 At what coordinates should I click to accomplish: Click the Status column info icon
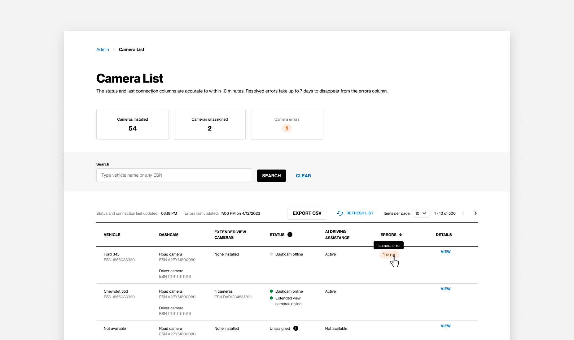click(x=290, y=235)
